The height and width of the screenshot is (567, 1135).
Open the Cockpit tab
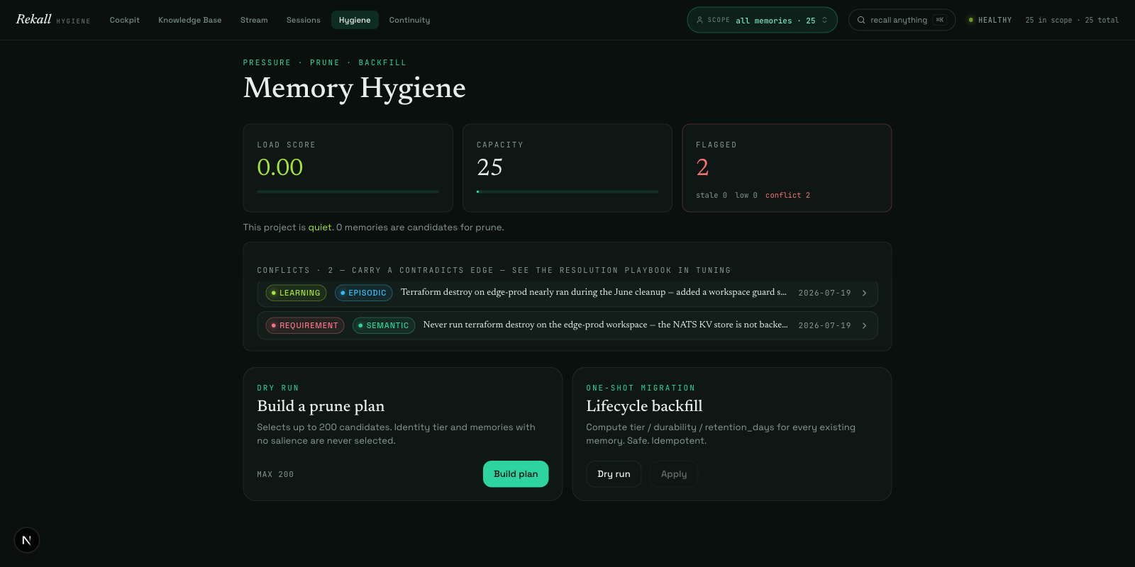click(125, 20)
